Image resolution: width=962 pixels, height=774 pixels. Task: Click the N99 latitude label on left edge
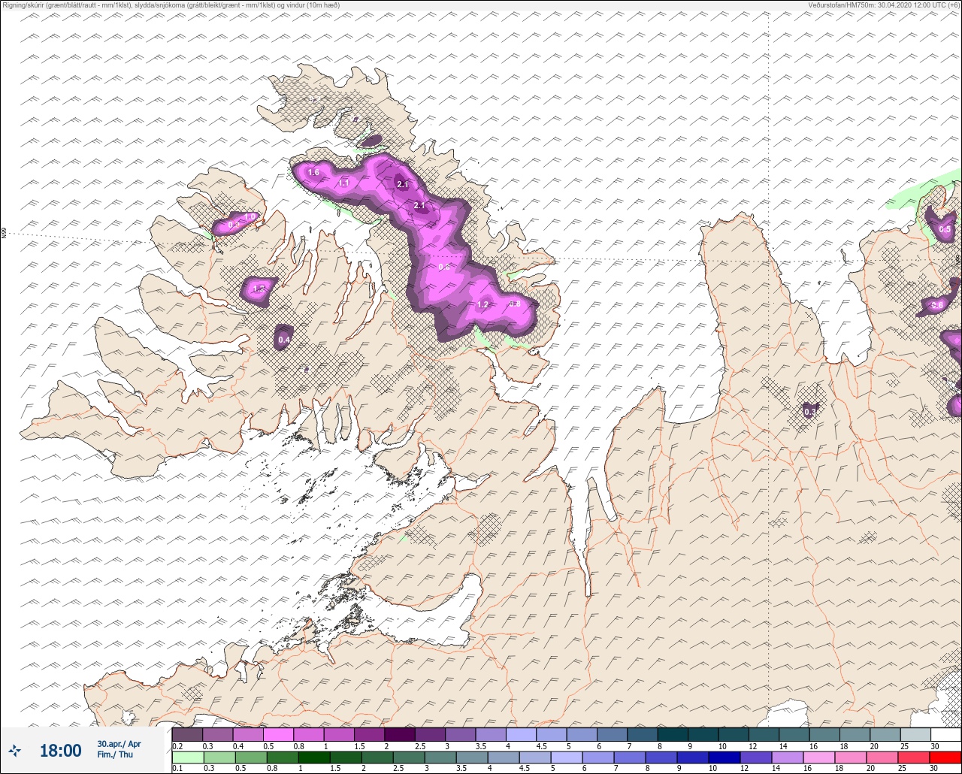click(x=4, y=234)
